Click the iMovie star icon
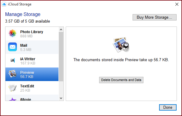The image size is (182, 116). point(12,99)
